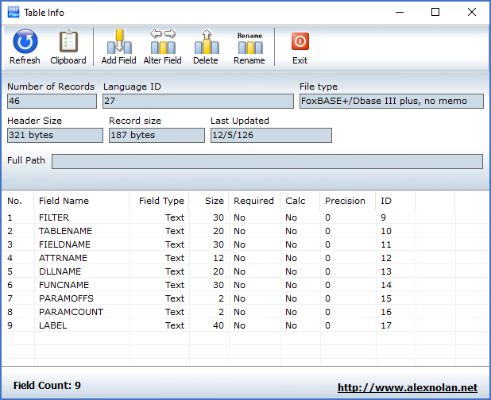
Task: Click the Size column header
Action: [x=209, y=201]
